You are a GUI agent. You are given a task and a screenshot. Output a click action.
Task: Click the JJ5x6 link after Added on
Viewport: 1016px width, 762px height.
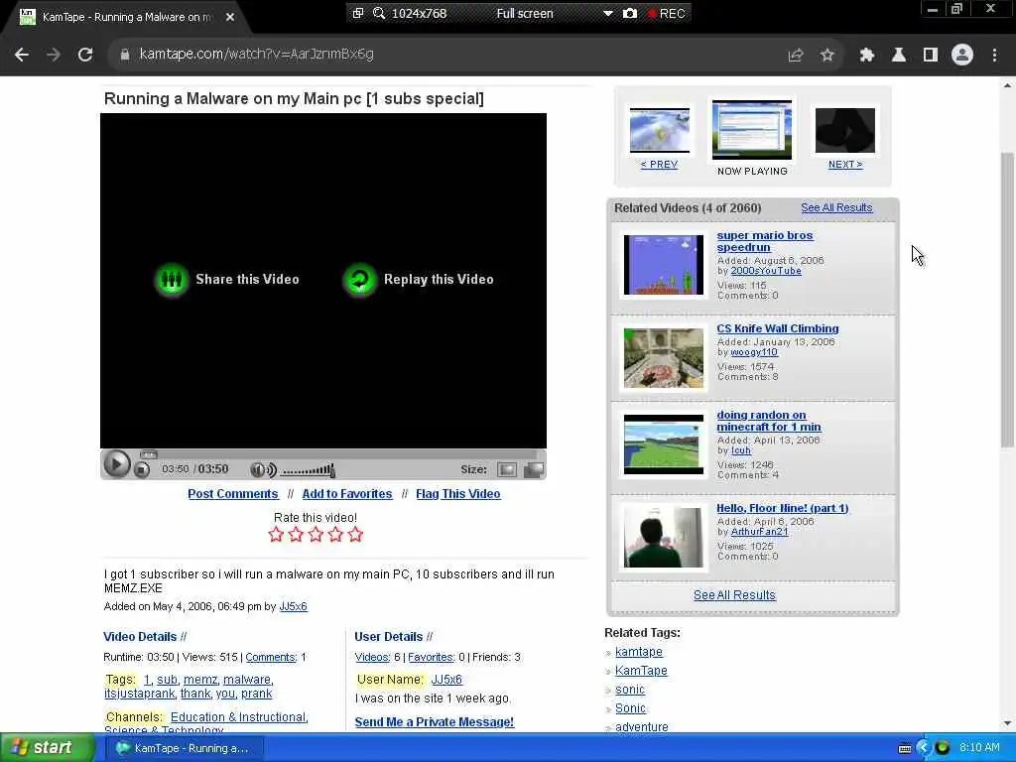click(293, 606)
